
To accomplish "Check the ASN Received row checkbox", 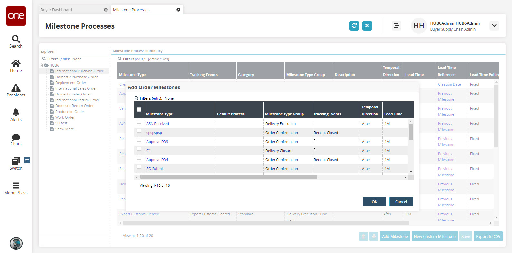I will pos(139,122).
